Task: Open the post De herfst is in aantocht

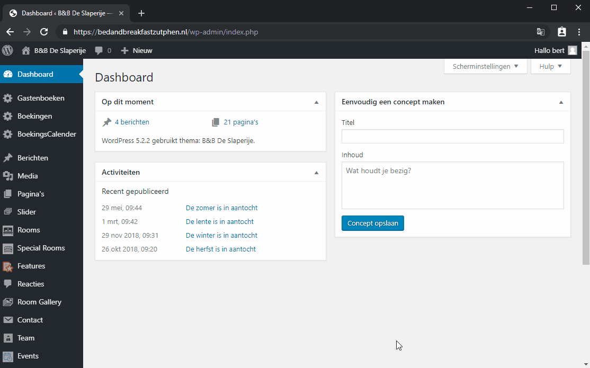Action: [221, 249]
